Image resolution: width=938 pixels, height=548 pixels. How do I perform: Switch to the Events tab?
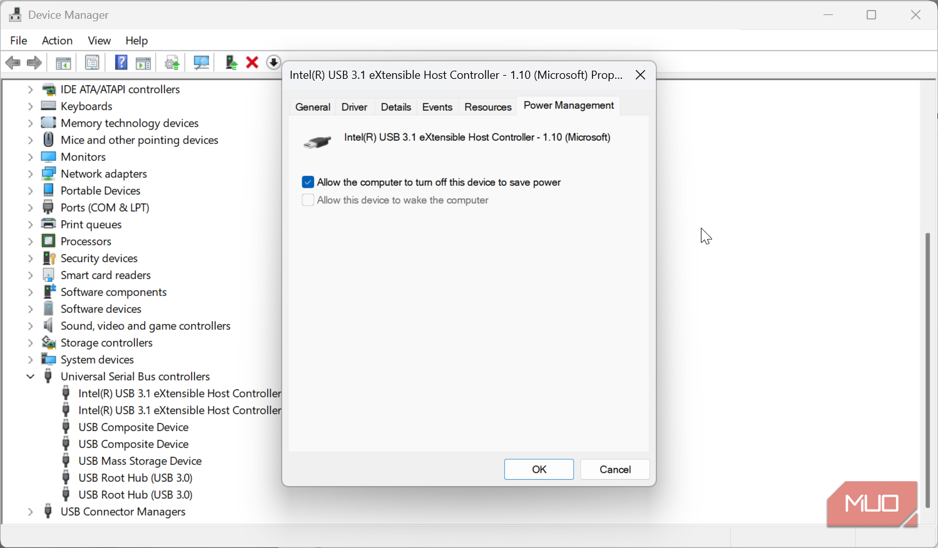(437, 107)
